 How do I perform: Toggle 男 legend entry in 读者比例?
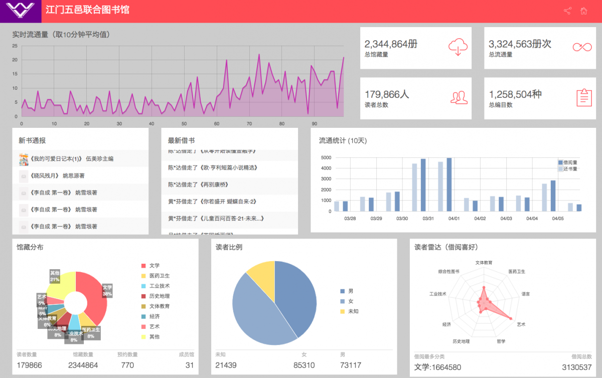click(347, 291)
